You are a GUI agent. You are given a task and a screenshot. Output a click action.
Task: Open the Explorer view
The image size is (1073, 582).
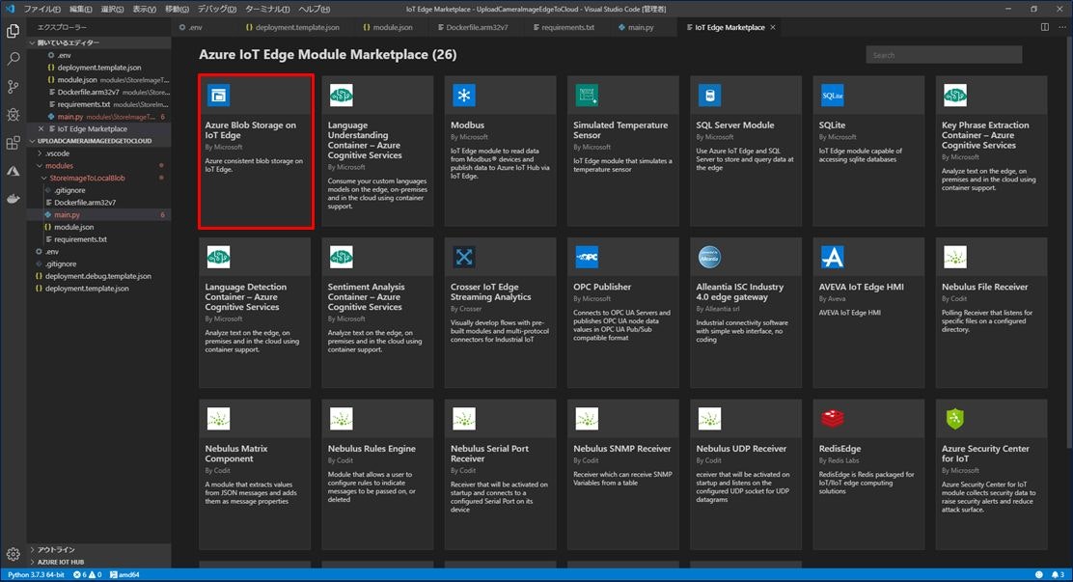tap(13, 30)
